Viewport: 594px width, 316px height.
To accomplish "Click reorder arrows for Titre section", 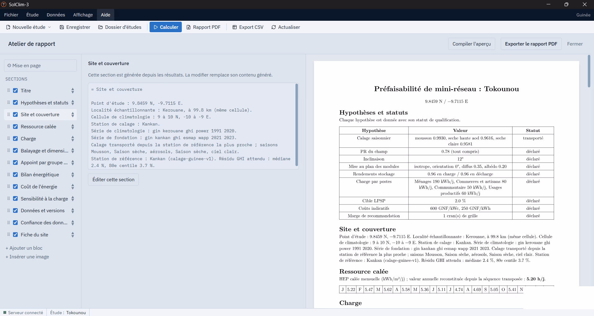I will coord(73,90).
